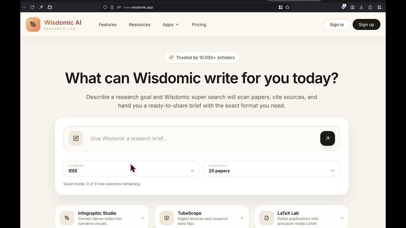Screen dimensions: 406x228
Task: Click the arrow on the Infographic Studio card
Action: pyautogui.click(x=142, y=218)
